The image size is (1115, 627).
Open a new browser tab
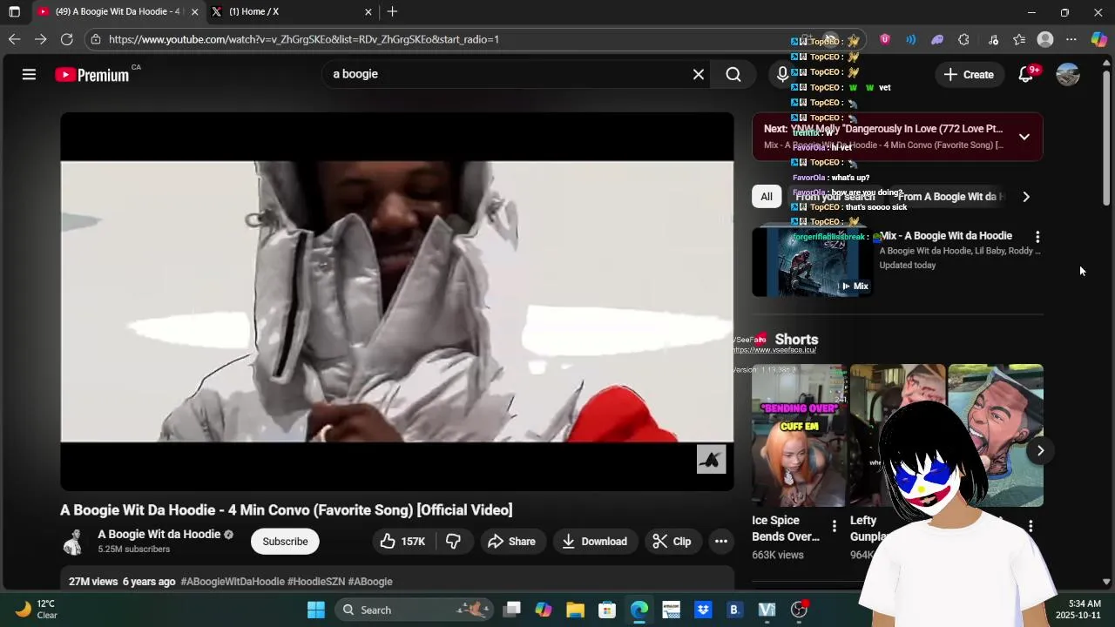pyautogui.click(x=392, y=11)
